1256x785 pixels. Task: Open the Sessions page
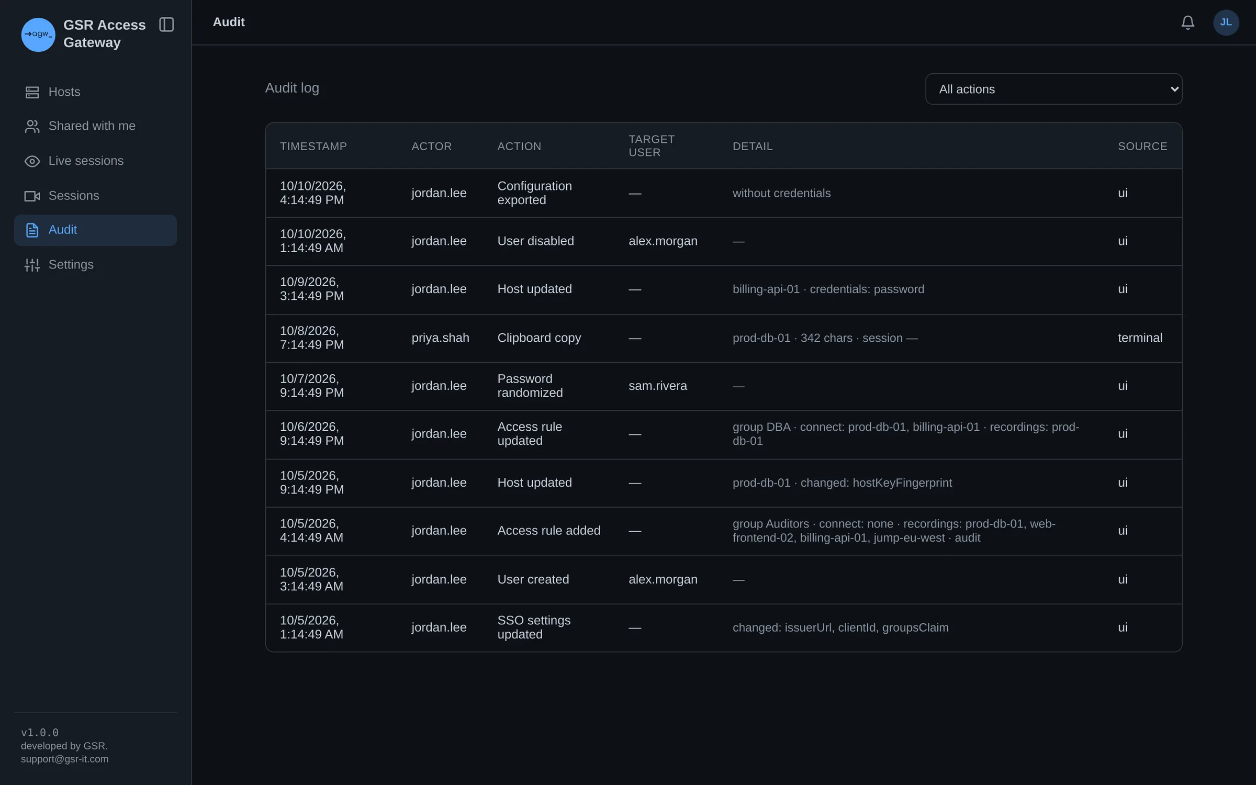95,196
